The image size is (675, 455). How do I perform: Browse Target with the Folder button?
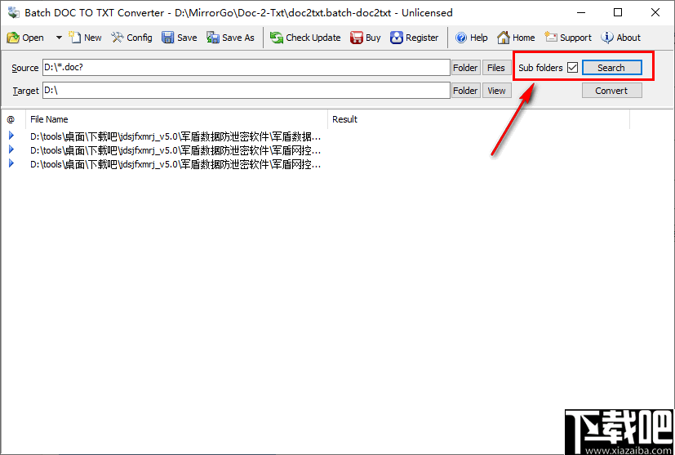[x=466, y=91]
